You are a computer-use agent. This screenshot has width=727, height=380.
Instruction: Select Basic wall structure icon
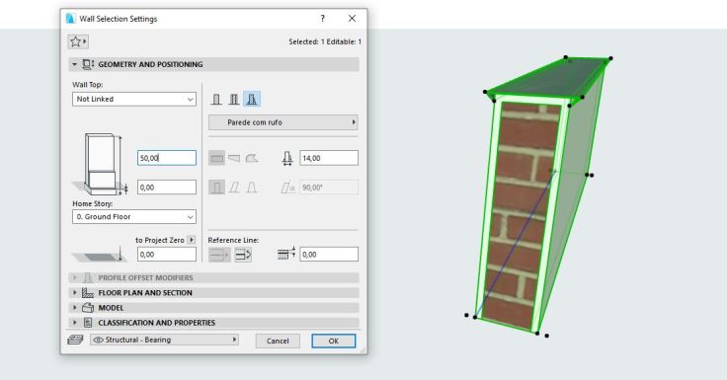point(216,99)
